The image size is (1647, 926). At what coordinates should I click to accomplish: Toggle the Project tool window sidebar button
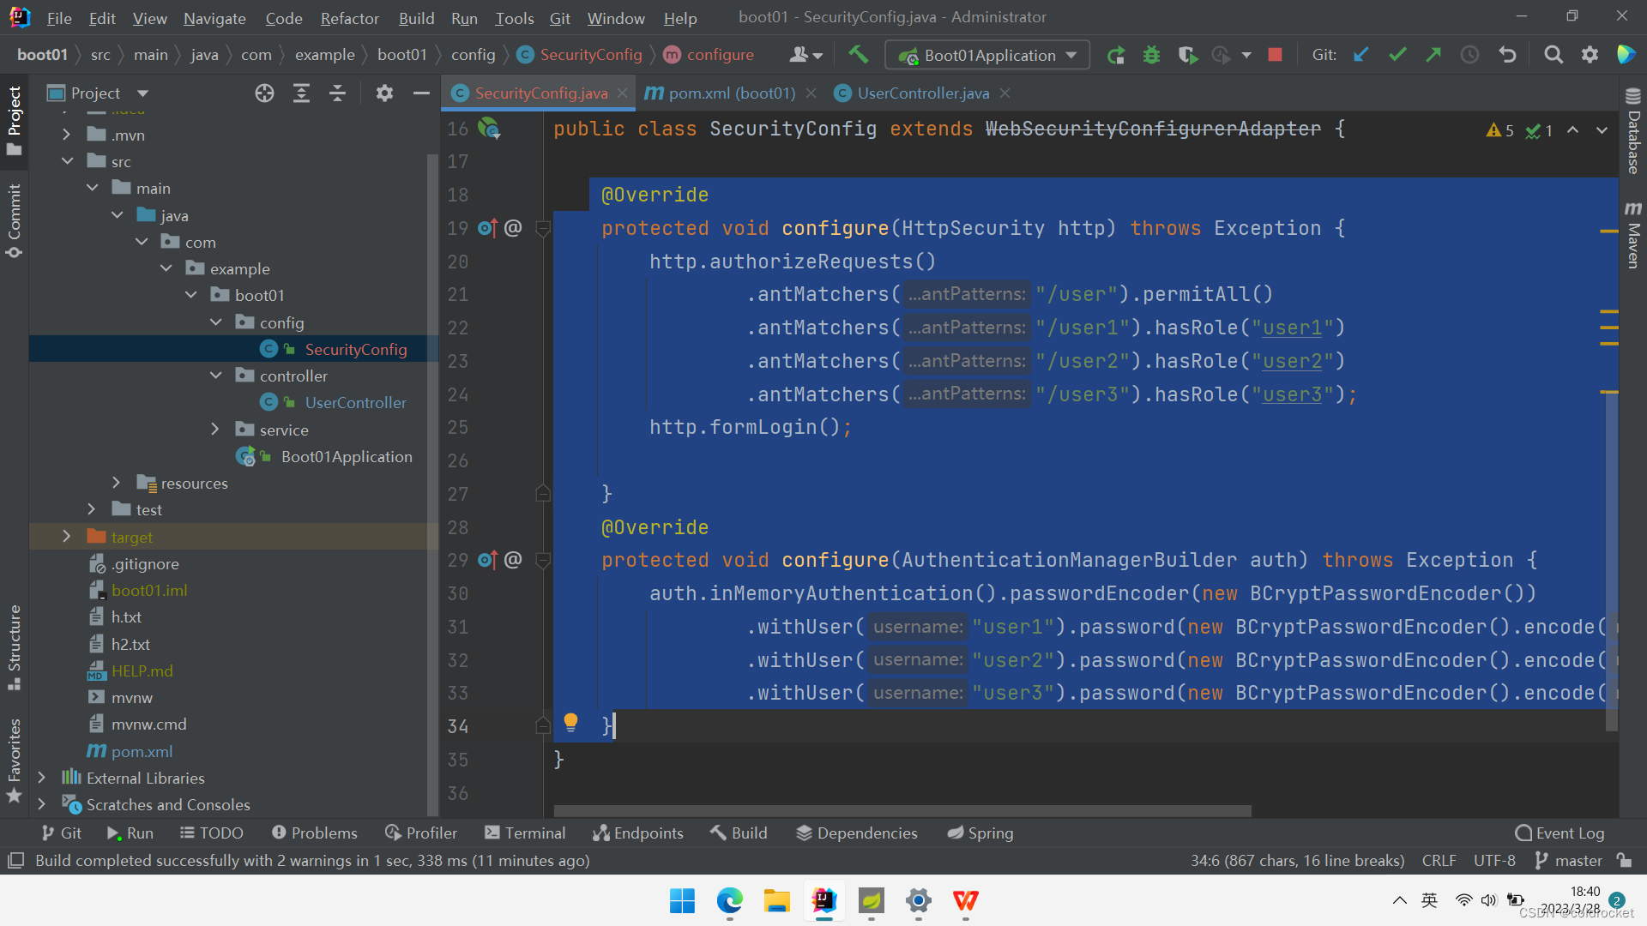pyautogui.click(x=14, y=120)
